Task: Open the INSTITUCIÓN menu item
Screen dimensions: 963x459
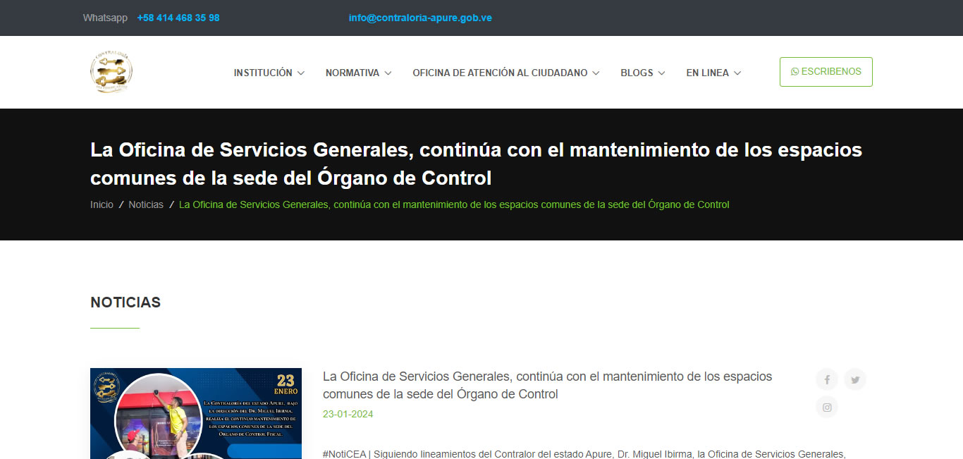Action: click(263, 73)
